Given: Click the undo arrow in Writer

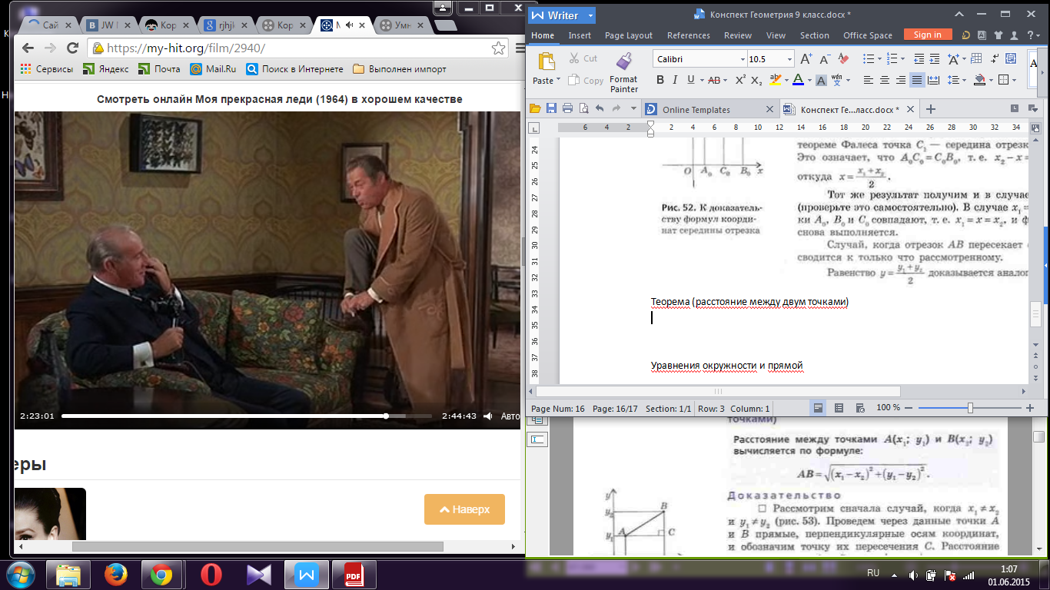Looking at the screenshot, I should click(x=600, y=108).
